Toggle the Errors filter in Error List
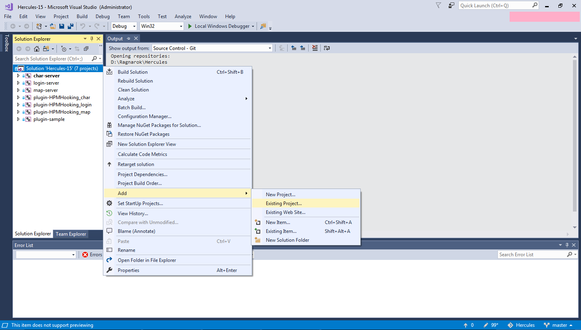The height and width of the screenshot is (330, 581). point(92,255)
